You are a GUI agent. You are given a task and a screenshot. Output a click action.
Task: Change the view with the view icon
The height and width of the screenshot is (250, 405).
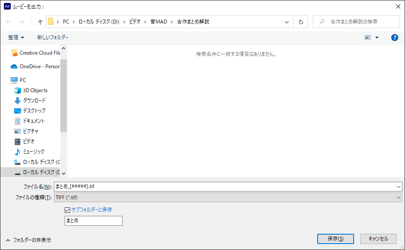pyautogui.click(x=368, y=38)
